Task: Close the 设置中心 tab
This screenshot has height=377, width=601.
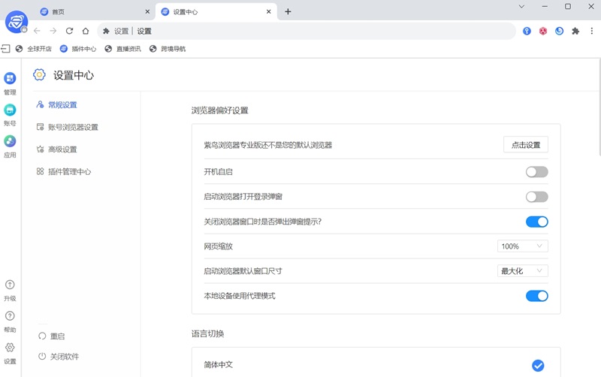Action: click(269, 12)
